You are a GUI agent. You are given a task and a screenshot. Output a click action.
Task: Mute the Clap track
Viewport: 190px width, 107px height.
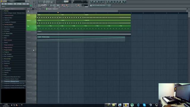click(36, 30)
